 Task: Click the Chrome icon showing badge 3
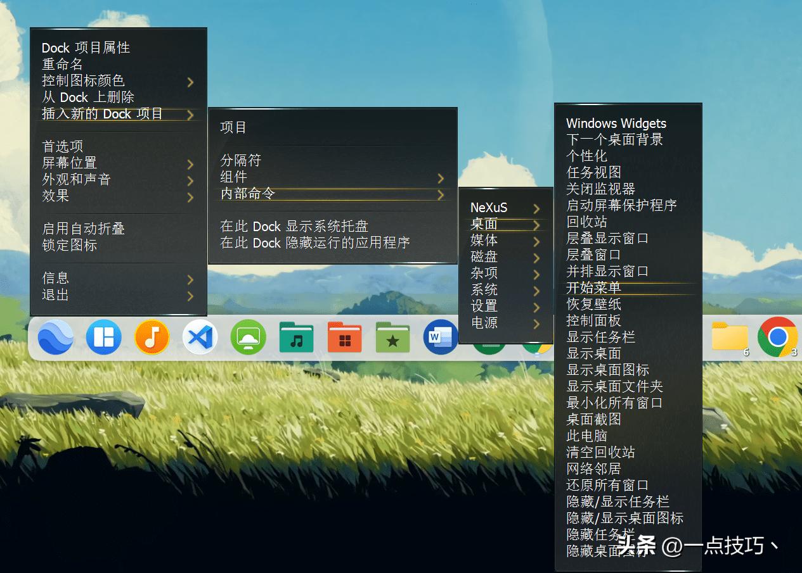pyautogui.click(x=778, y=337)
